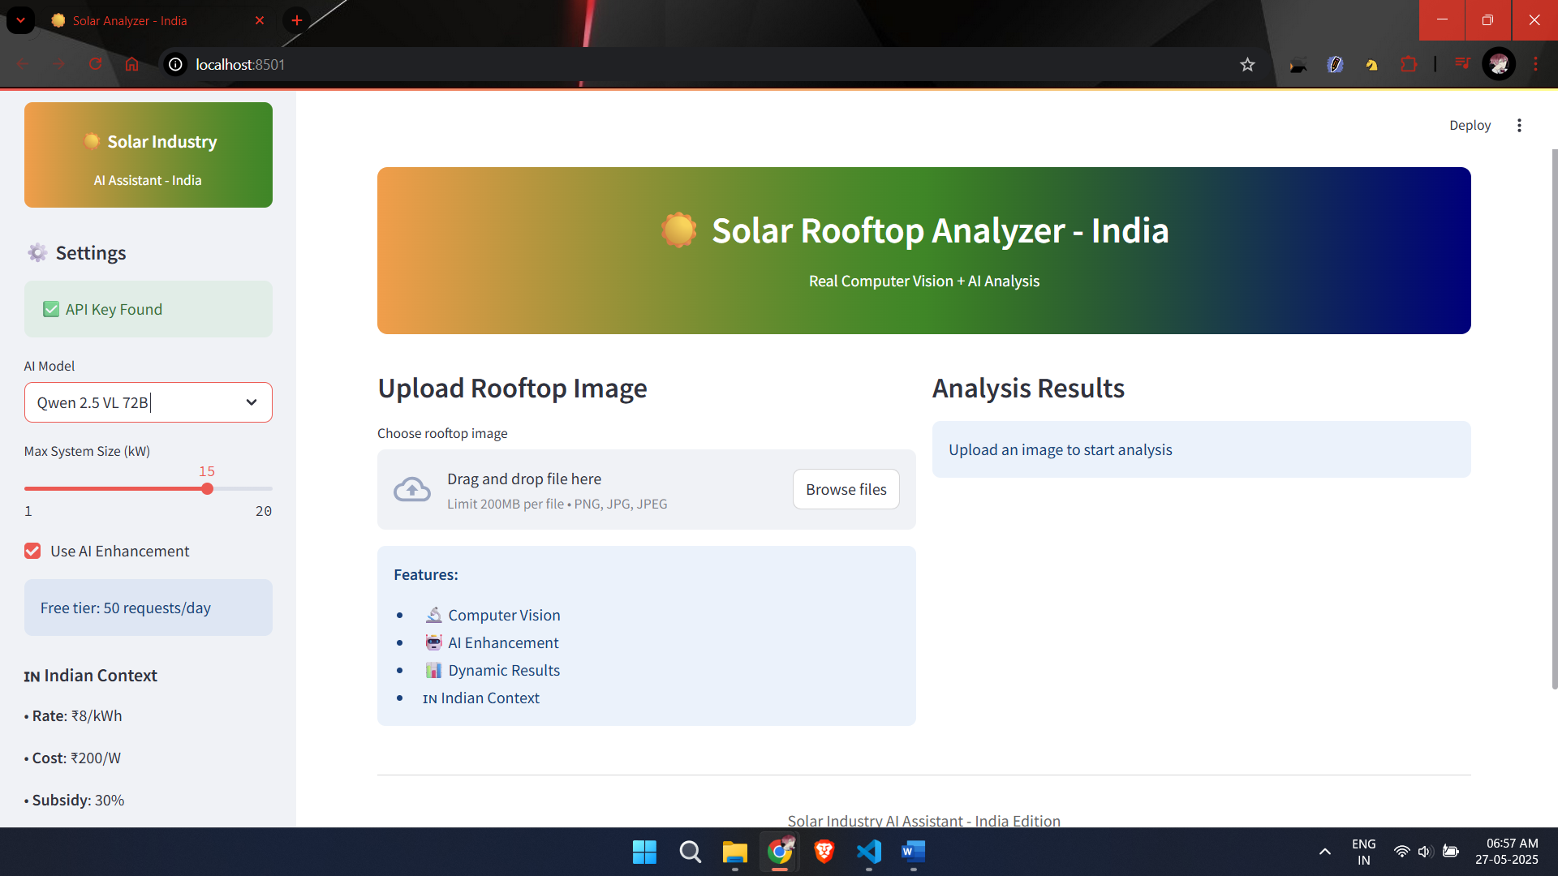The height and width of the screenshot is (876, 1558).
Task: Click the browser home icon
Action: tap(132, 64)
